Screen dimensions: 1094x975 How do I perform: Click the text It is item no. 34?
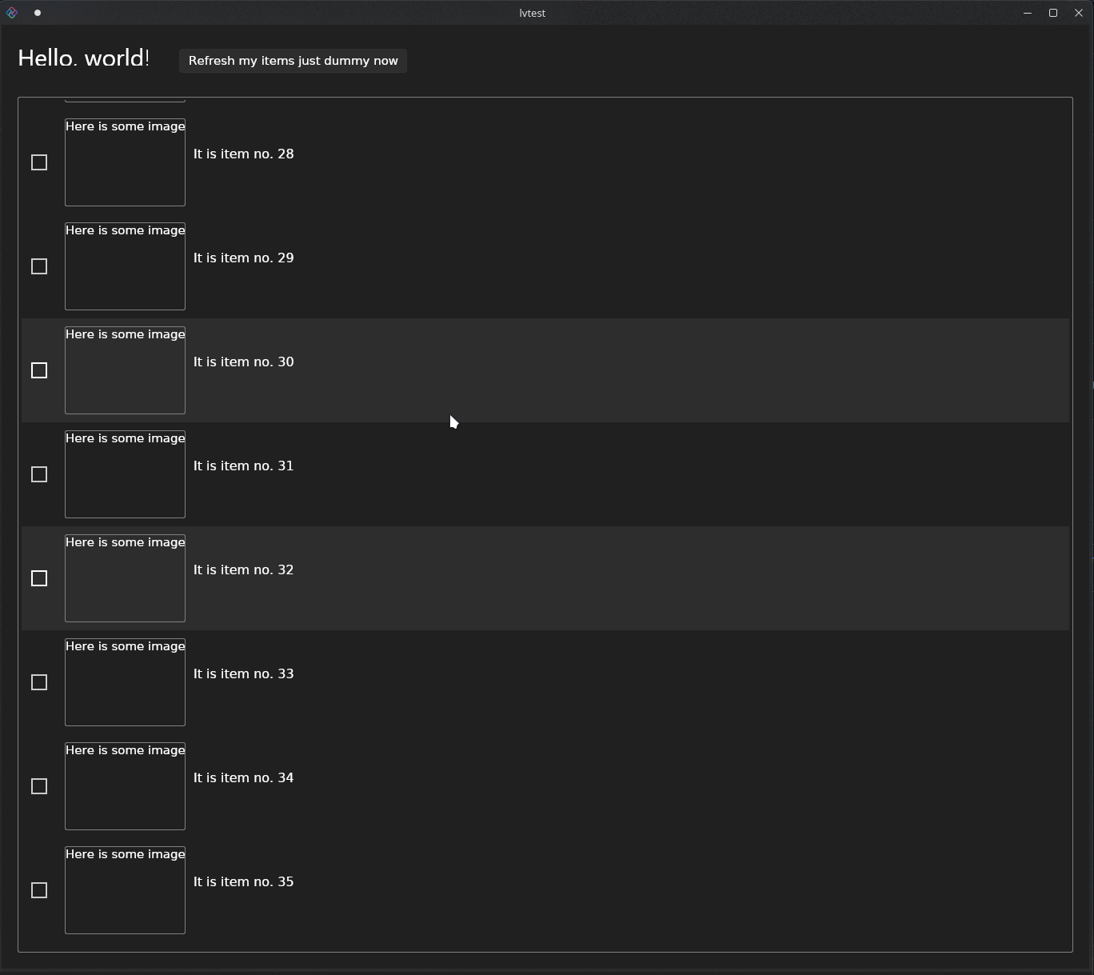[243, 777]
